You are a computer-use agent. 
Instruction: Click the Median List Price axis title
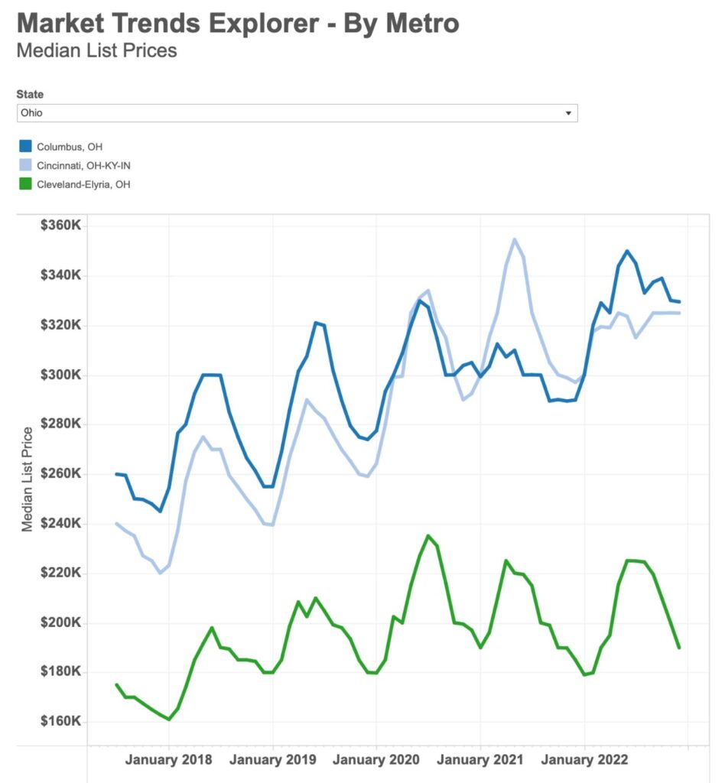[x=28, y=479]
